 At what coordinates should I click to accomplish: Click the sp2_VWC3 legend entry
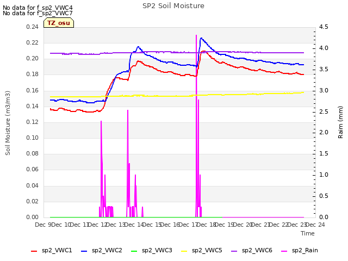pyautogui.click(x=152, y=251)
